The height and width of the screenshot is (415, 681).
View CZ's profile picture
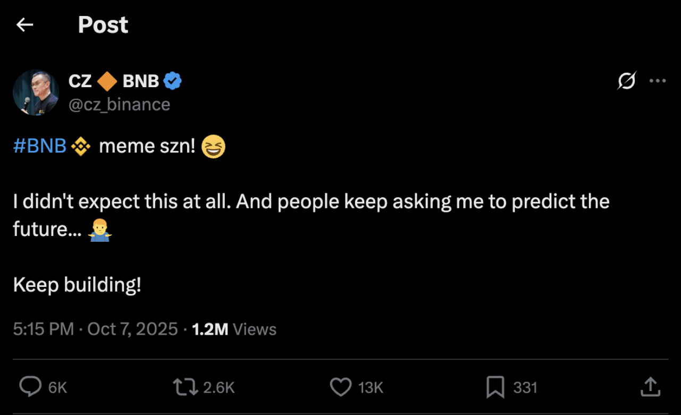36,92
